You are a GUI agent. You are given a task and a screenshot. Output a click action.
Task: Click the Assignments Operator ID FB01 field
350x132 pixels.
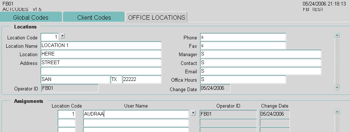(x=228, y=114)
